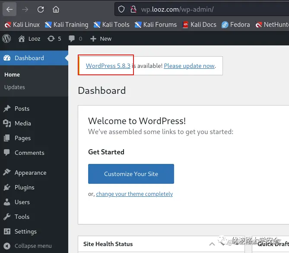Image resolution: width=289 pixels, height=253 pixels.
Task: Click the Tools wrench icon
Action: [x=7, y=217]
